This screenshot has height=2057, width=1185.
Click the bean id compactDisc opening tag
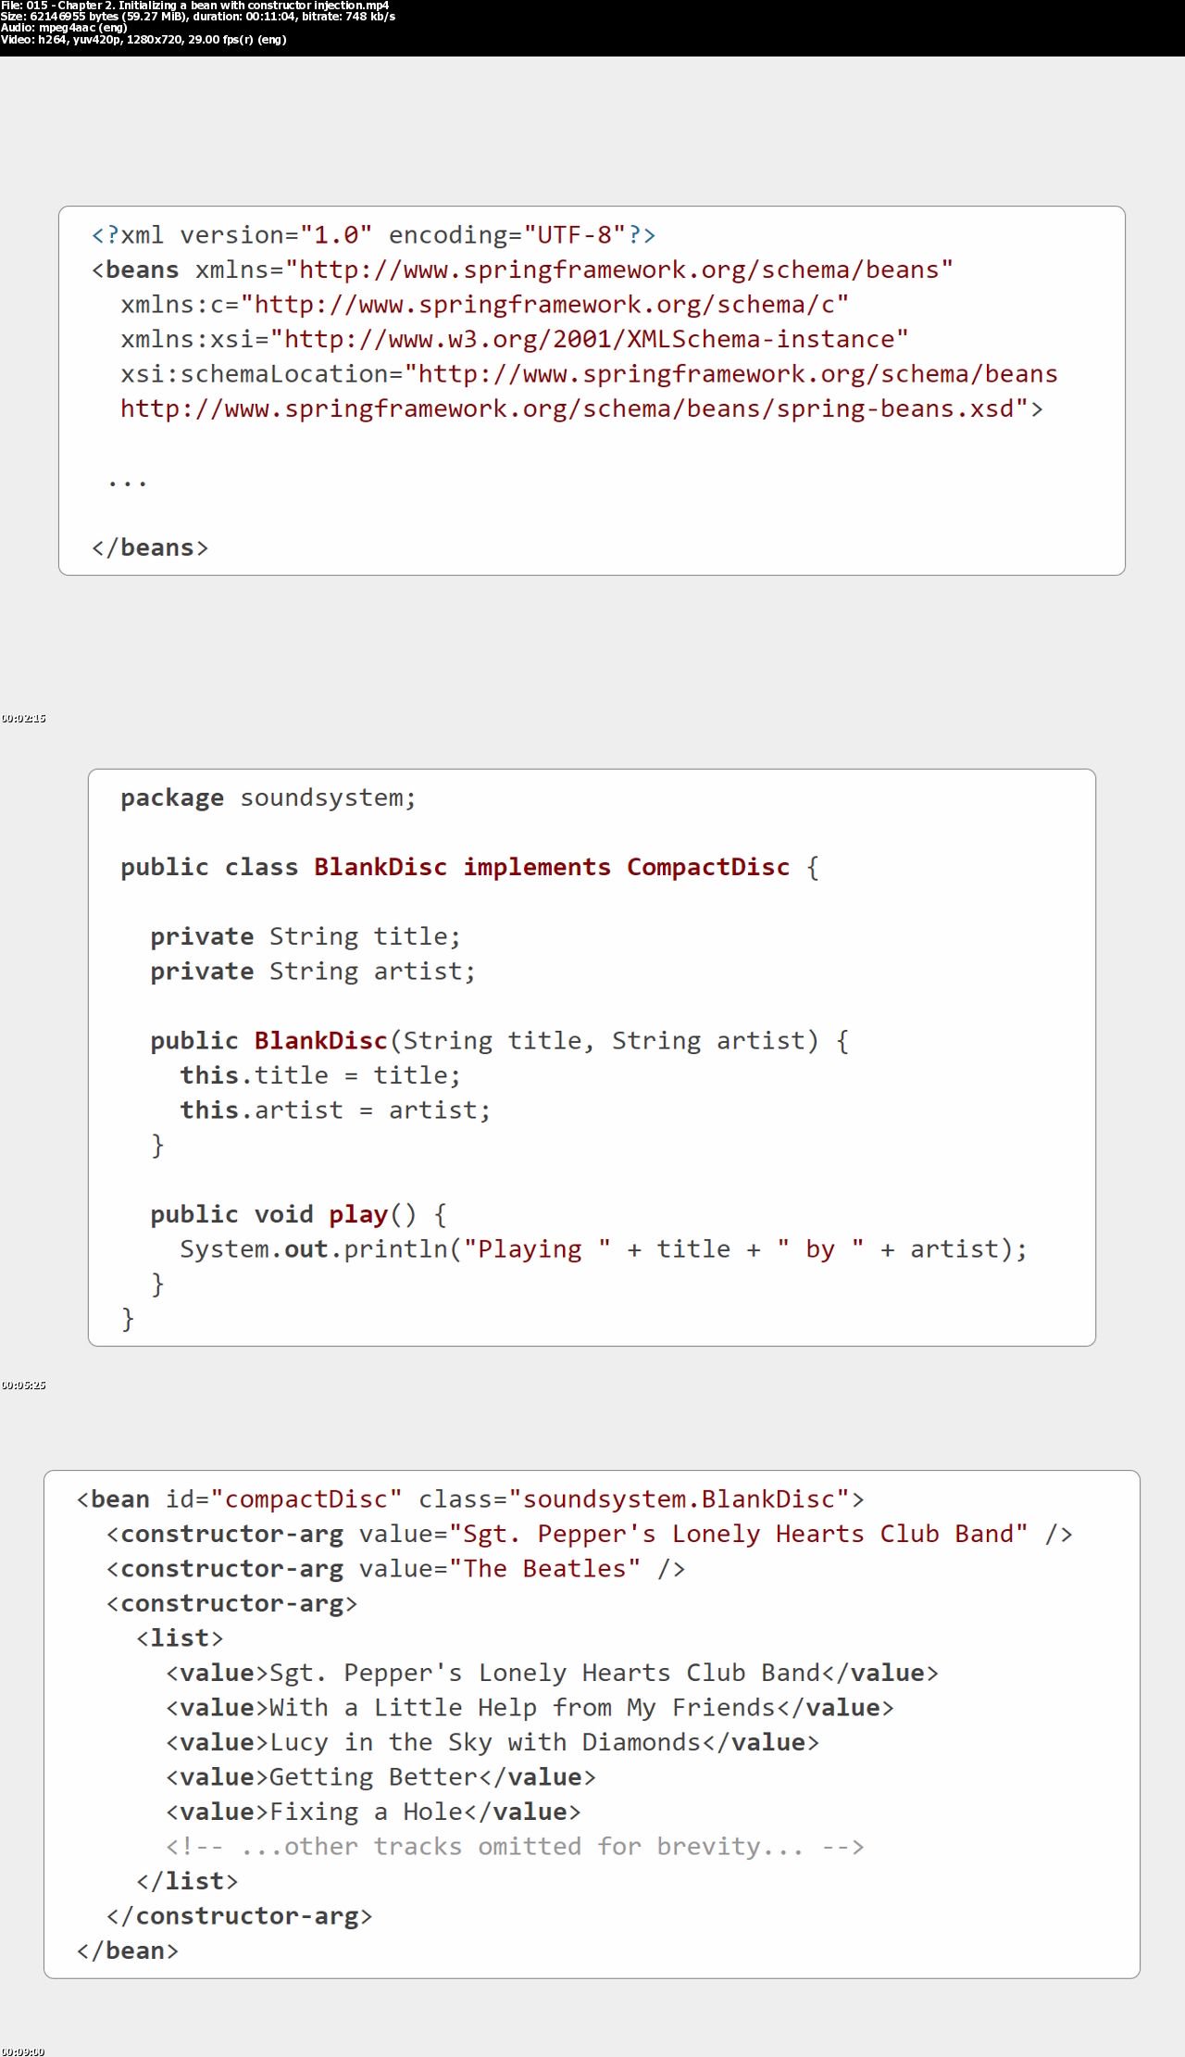tap(470, 1499)
